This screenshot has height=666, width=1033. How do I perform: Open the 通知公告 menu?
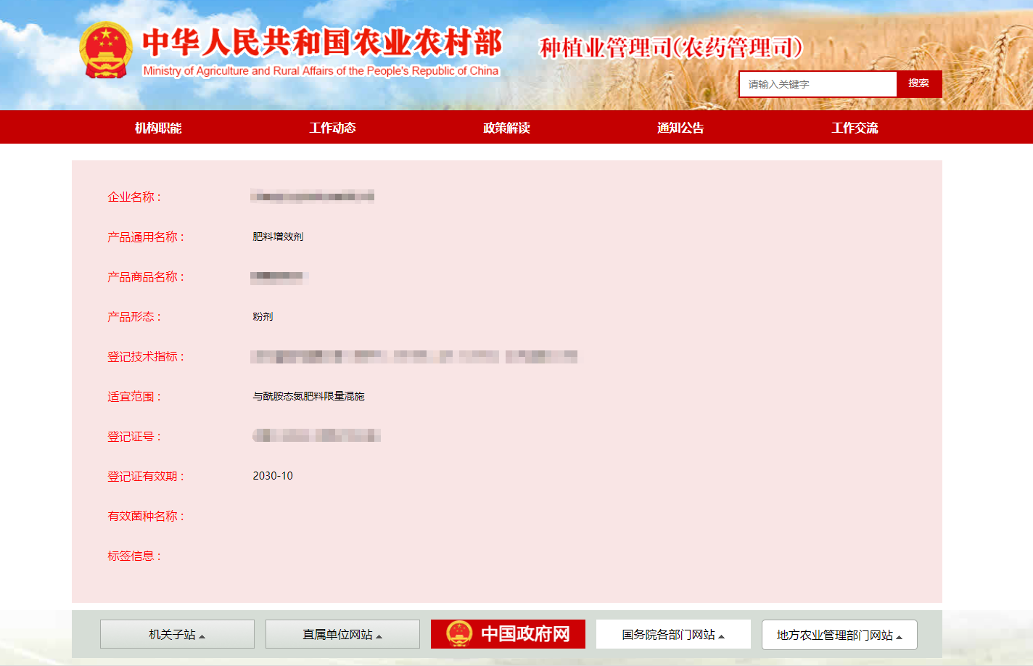click(x=680, y=127)
